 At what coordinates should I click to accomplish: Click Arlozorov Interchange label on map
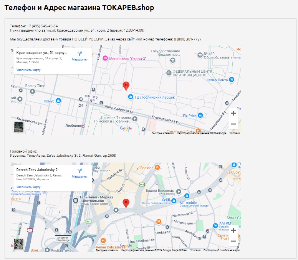(63, 239)
